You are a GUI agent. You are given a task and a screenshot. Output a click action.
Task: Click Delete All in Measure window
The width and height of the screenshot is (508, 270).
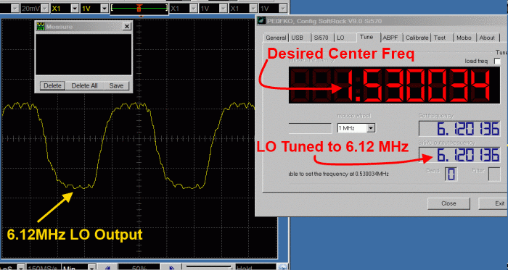[85, 86]
